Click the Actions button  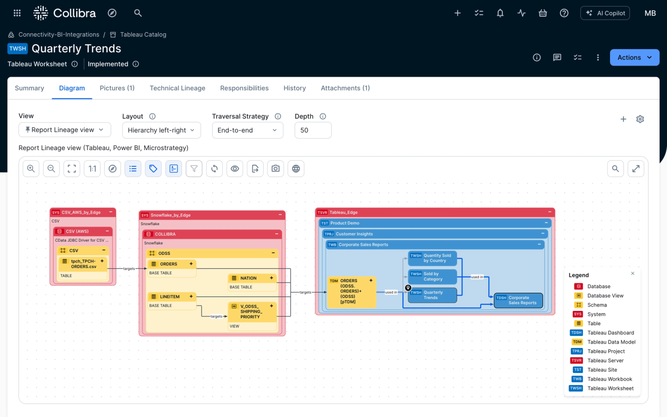634,57
